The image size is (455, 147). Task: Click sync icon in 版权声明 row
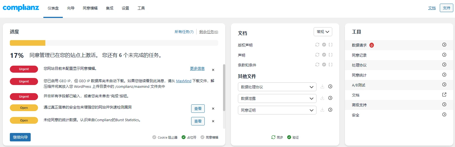[x=317, y=45]
